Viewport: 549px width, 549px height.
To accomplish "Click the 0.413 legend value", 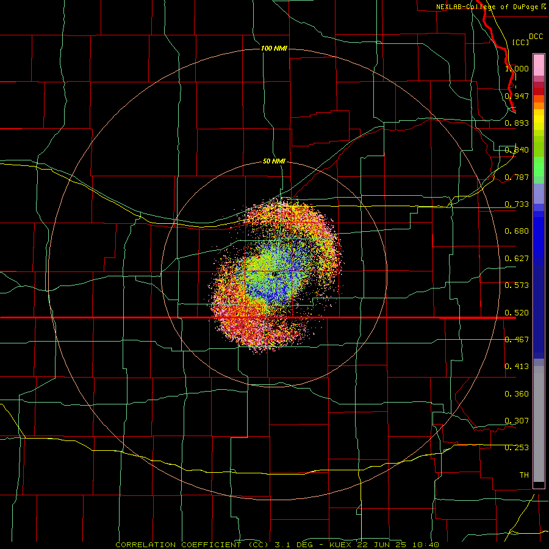I will click(x=517, y=367).
